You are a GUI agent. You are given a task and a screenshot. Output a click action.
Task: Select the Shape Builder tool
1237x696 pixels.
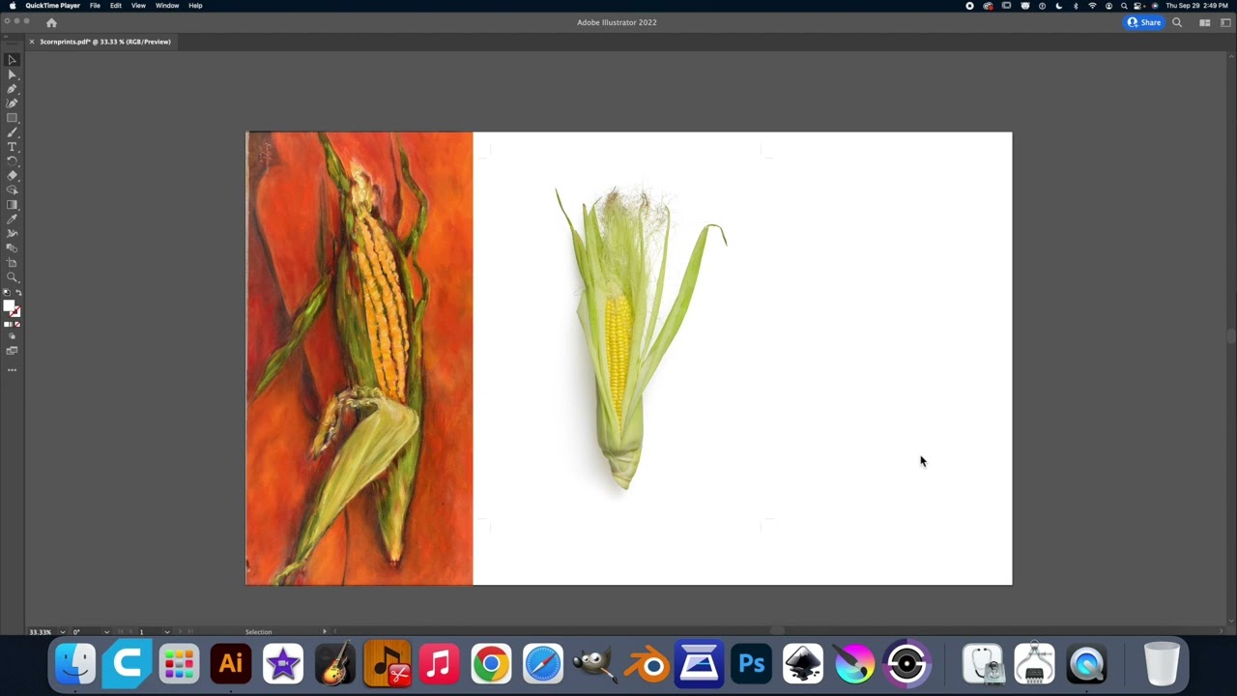coord(13,190)
